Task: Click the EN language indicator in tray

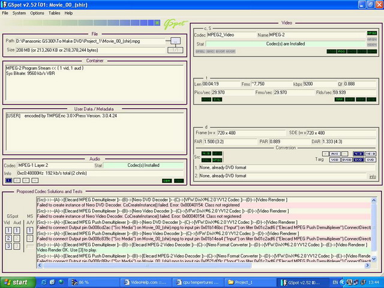Action: pos(335,283)
